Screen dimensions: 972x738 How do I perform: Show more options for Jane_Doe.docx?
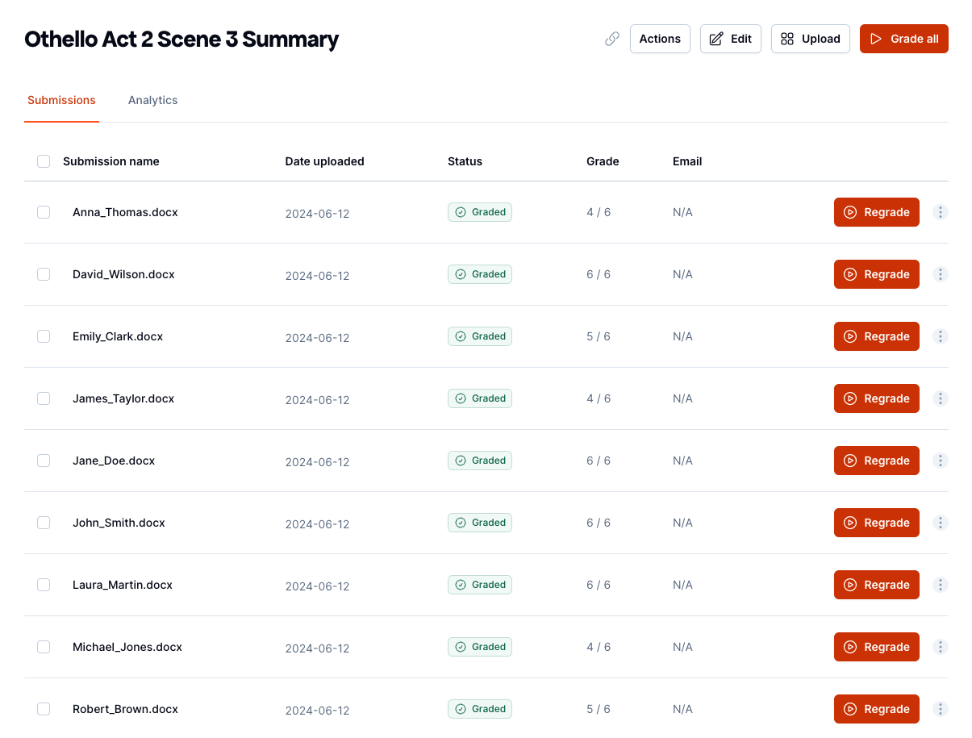pyautogui.click(x=940, y=461)
